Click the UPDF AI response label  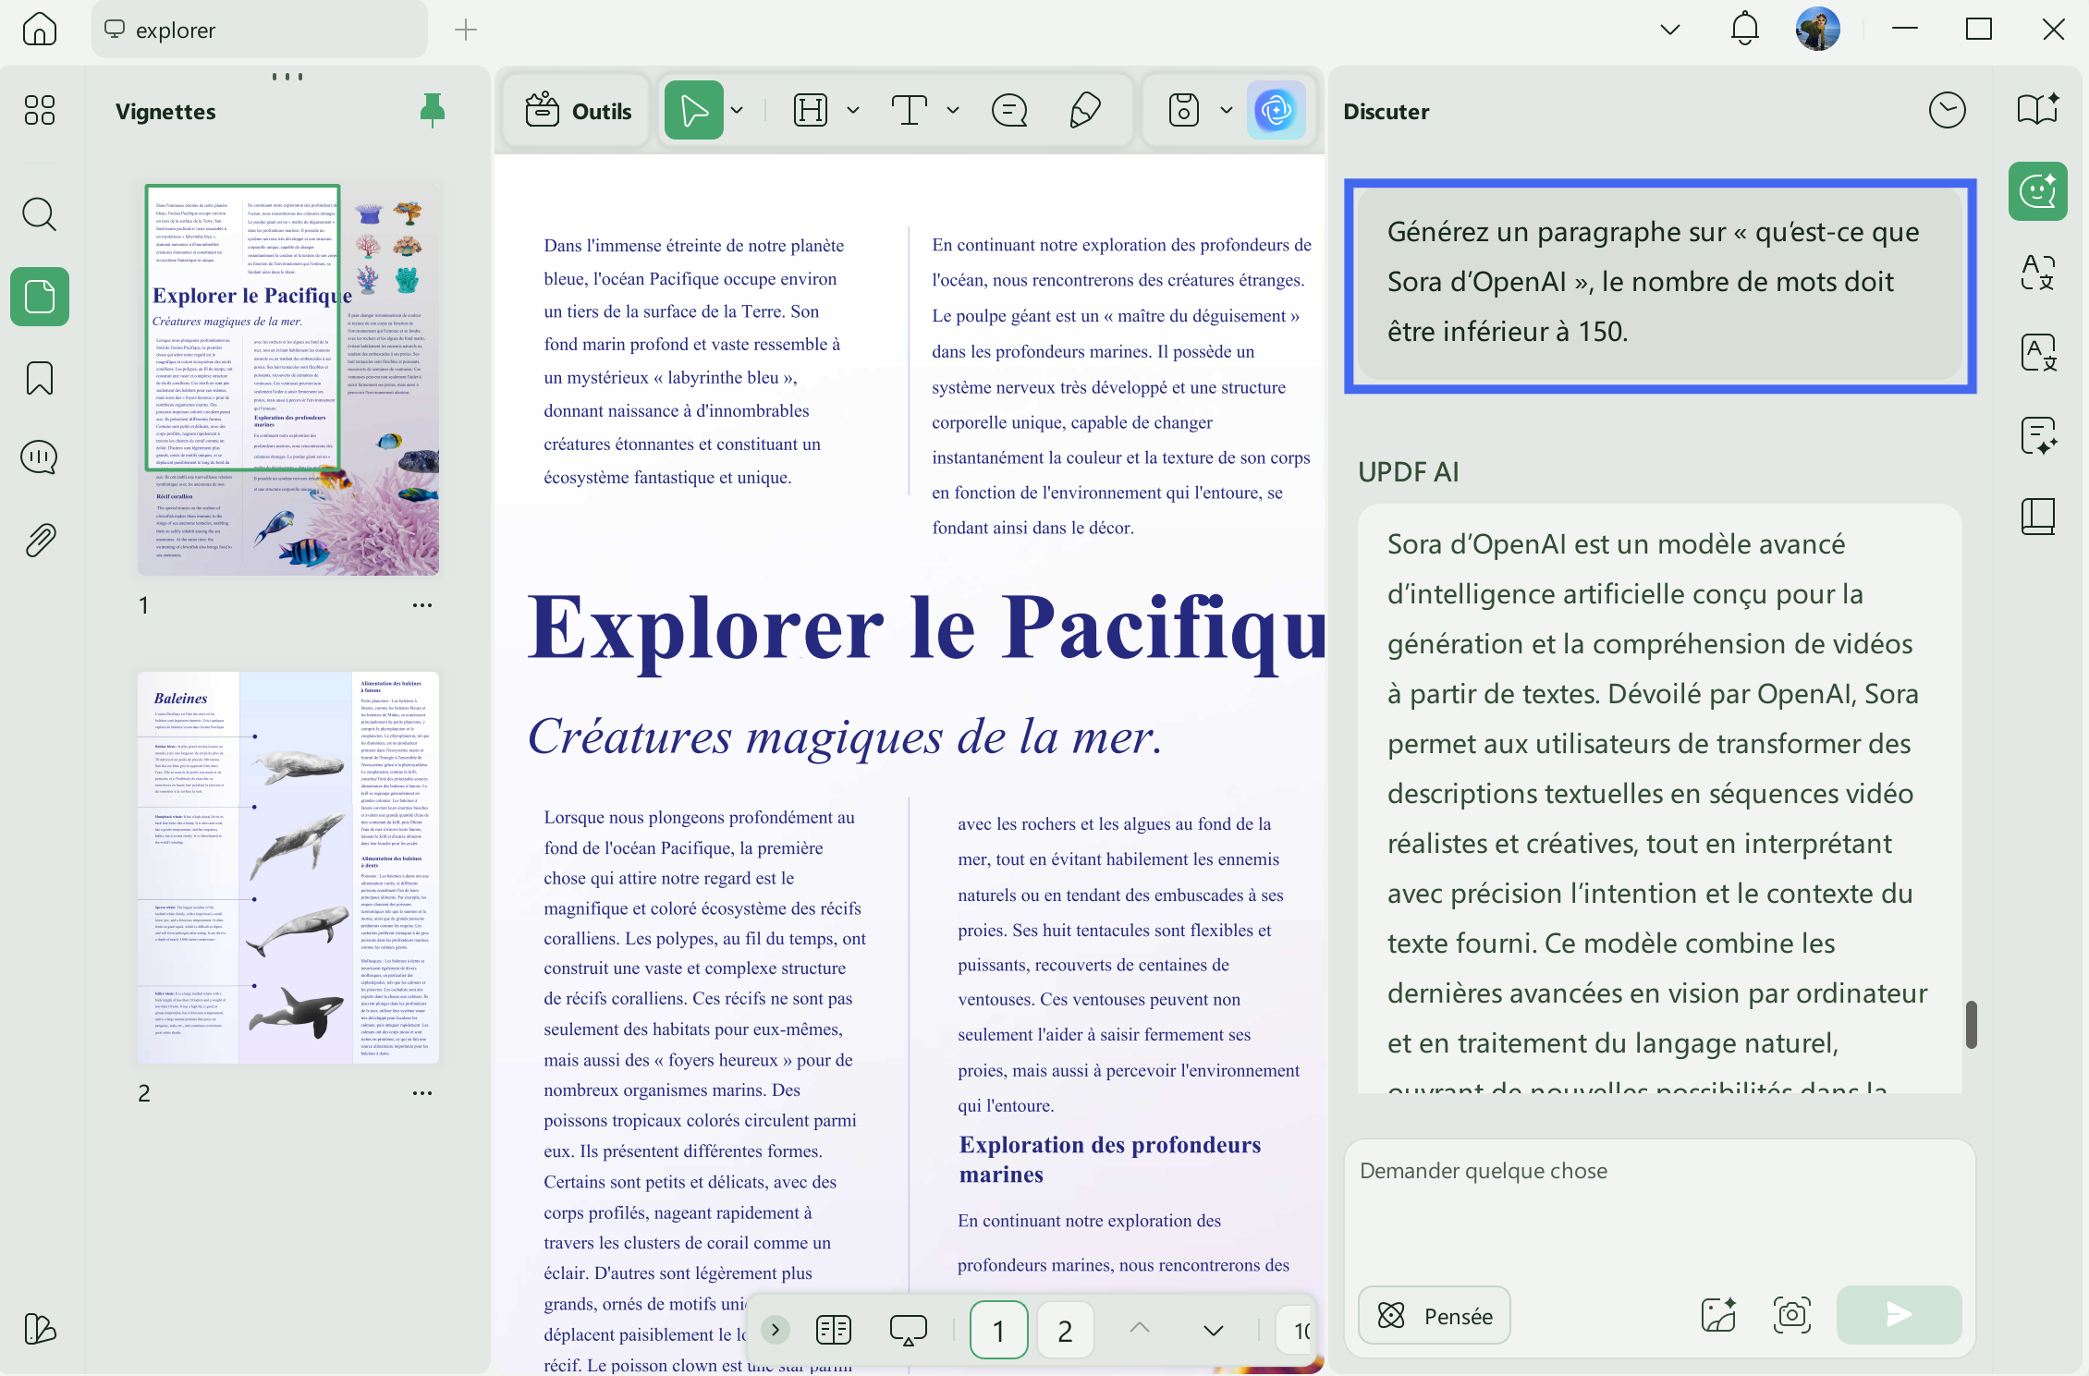[x=1409, y=472]
